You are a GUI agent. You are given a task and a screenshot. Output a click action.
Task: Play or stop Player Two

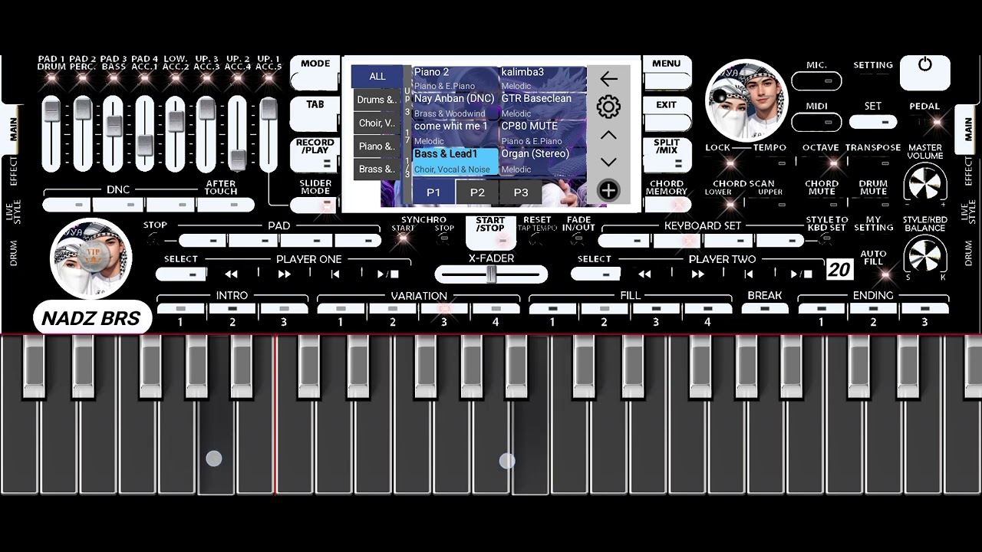[802, 274]
